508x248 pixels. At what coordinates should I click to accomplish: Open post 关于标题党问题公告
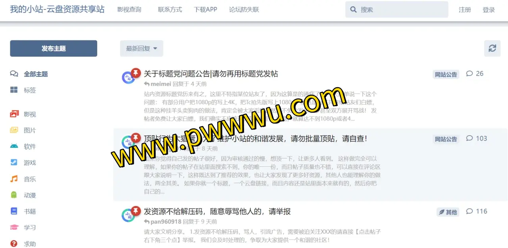(211, 74)
